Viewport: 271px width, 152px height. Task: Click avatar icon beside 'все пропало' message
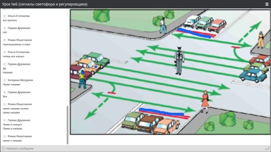pos(5,16)
